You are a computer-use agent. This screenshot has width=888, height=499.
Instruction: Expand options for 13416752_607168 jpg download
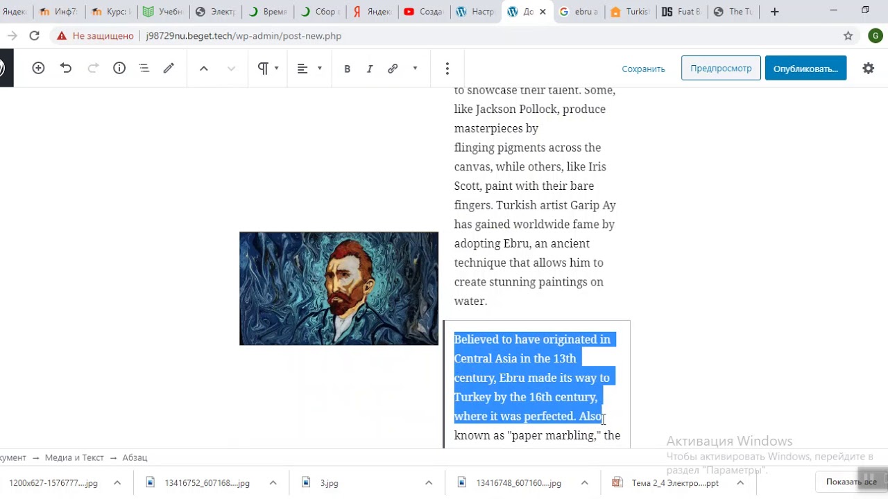(x=273, y=483)
